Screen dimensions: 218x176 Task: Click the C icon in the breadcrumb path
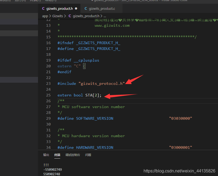(70, 16)
